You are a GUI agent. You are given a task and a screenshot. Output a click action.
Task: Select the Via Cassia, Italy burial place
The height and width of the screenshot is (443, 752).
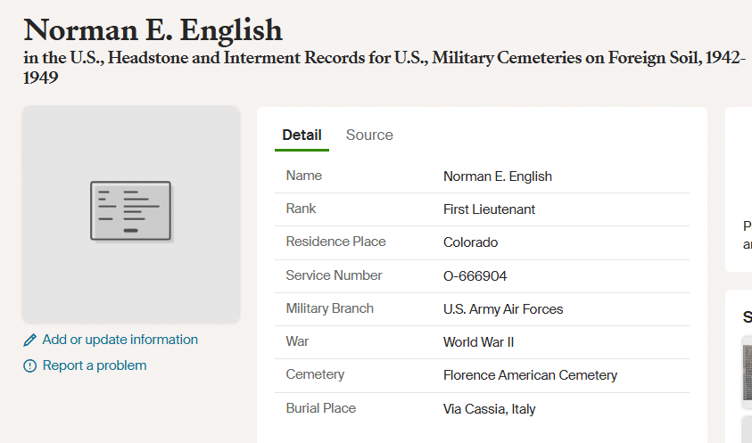[489, 409]
